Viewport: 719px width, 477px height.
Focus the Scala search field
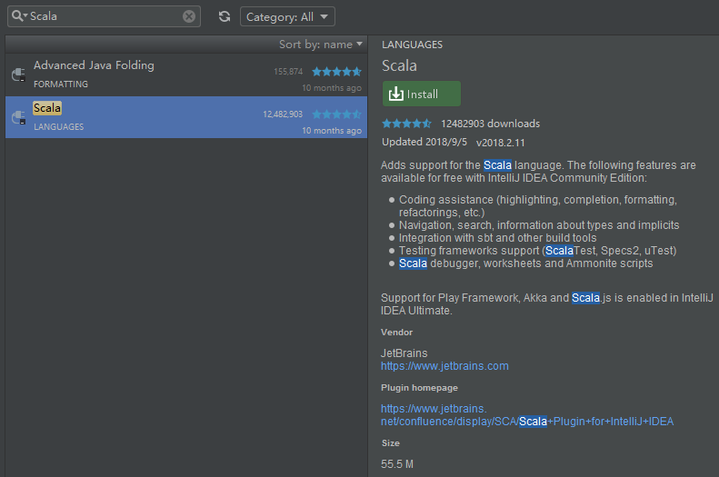tap(105, 16)
